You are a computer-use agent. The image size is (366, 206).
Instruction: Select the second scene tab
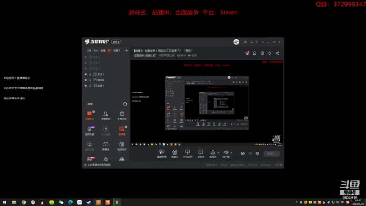pos(96,51)
